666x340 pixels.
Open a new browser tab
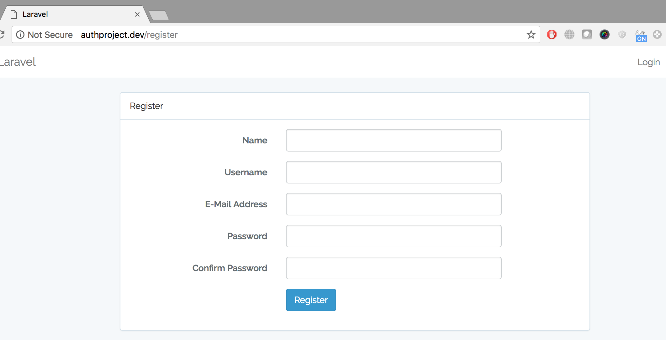[159, 15]
